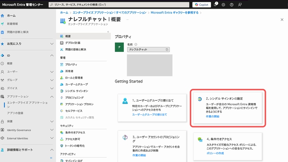This screenshot has height=162, width=288.
Task: Click the provisioning icon in card 3
Action: coord(125,137)
